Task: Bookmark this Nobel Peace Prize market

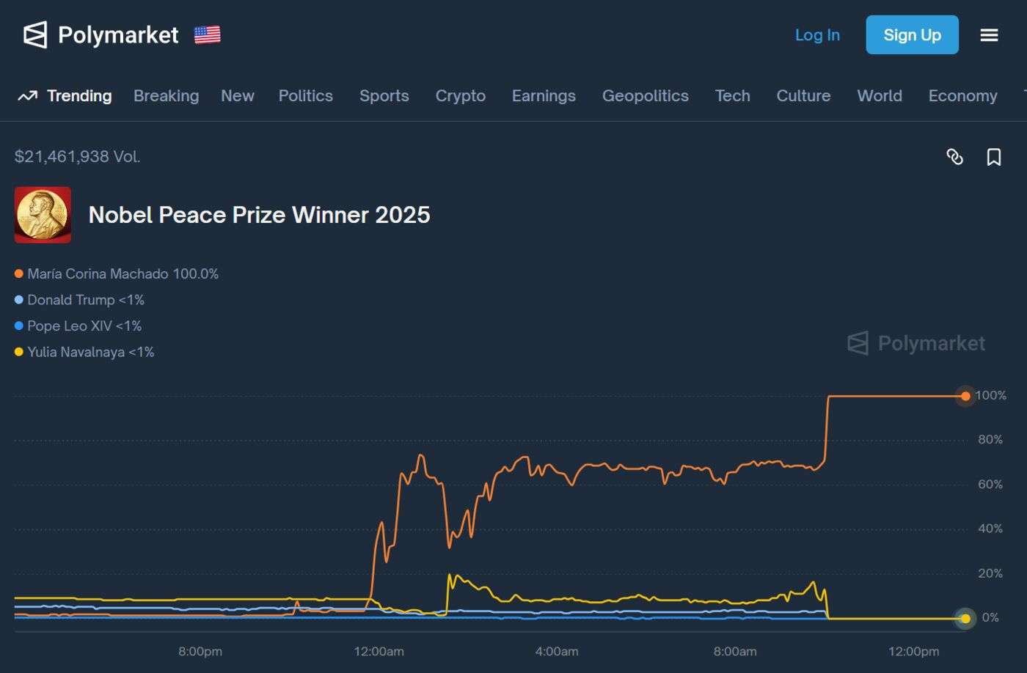Action: [x=994, y=157]
